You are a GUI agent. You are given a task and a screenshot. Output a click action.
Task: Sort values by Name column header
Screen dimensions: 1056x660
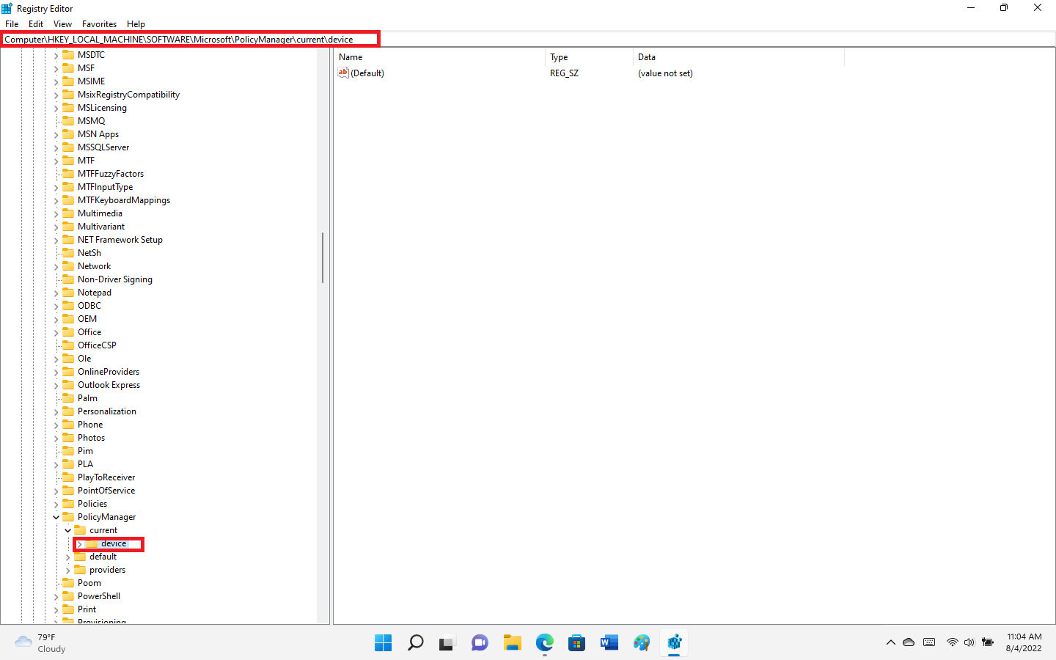click(439, 57)
